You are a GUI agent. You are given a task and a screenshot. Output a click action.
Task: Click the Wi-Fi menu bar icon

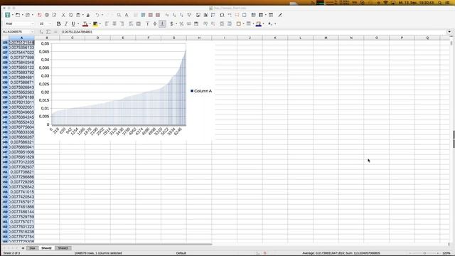tap(385, 3)
